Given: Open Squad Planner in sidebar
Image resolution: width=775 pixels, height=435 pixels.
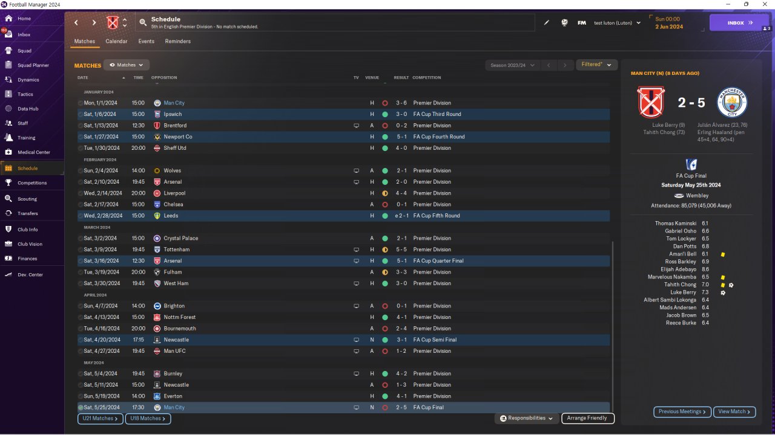Looking at the screenshot, I should click(33, 65).
